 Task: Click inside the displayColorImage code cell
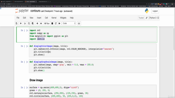(x=93, y=50)
